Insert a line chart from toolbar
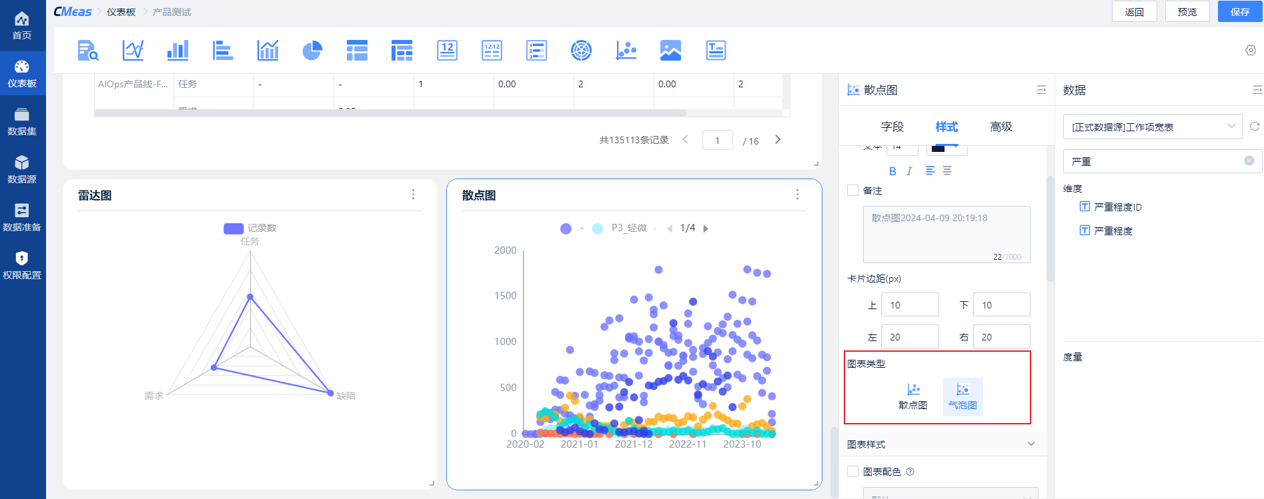This screenshot has width=1264, height=499. pyautogui.click(x=133, y=51)
